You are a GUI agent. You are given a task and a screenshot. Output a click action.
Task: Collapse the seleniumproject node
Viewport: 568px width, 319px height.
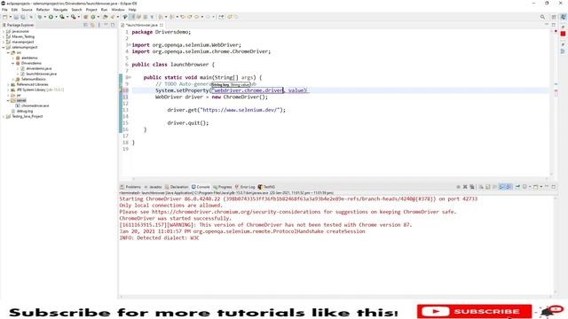(x=4, y=47)
